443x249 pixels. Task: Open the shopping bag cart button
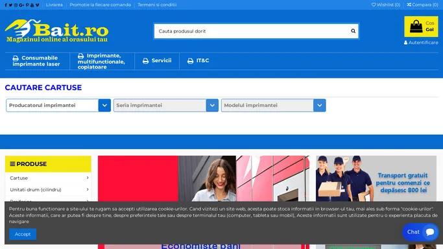421,27
